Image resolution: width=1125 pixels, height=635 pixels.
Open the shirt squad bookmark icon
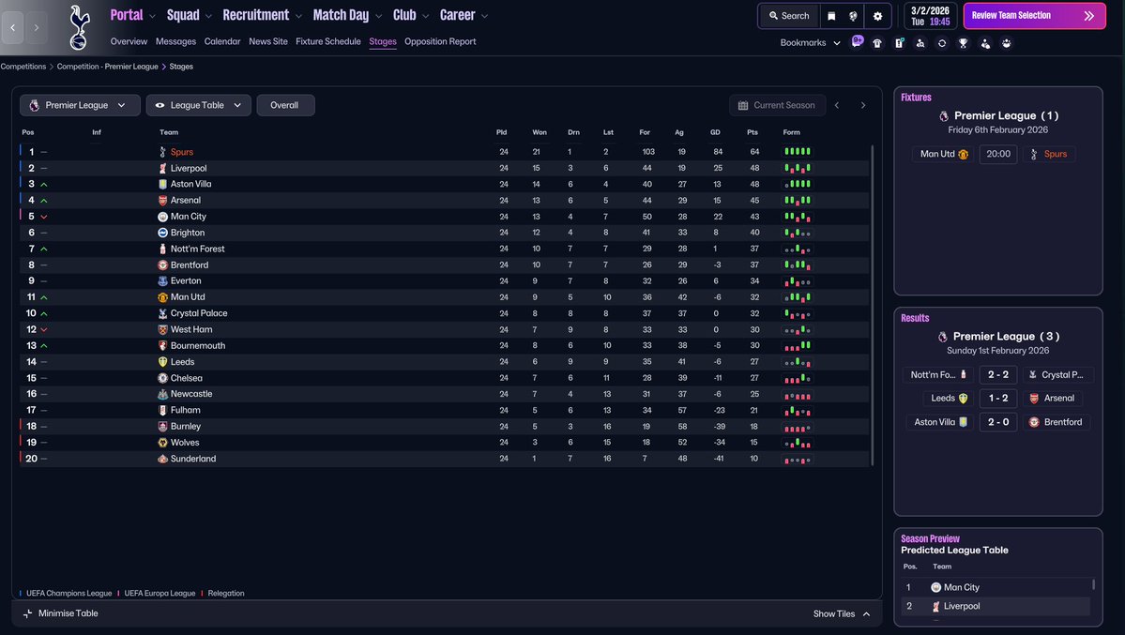click(877, 43)
